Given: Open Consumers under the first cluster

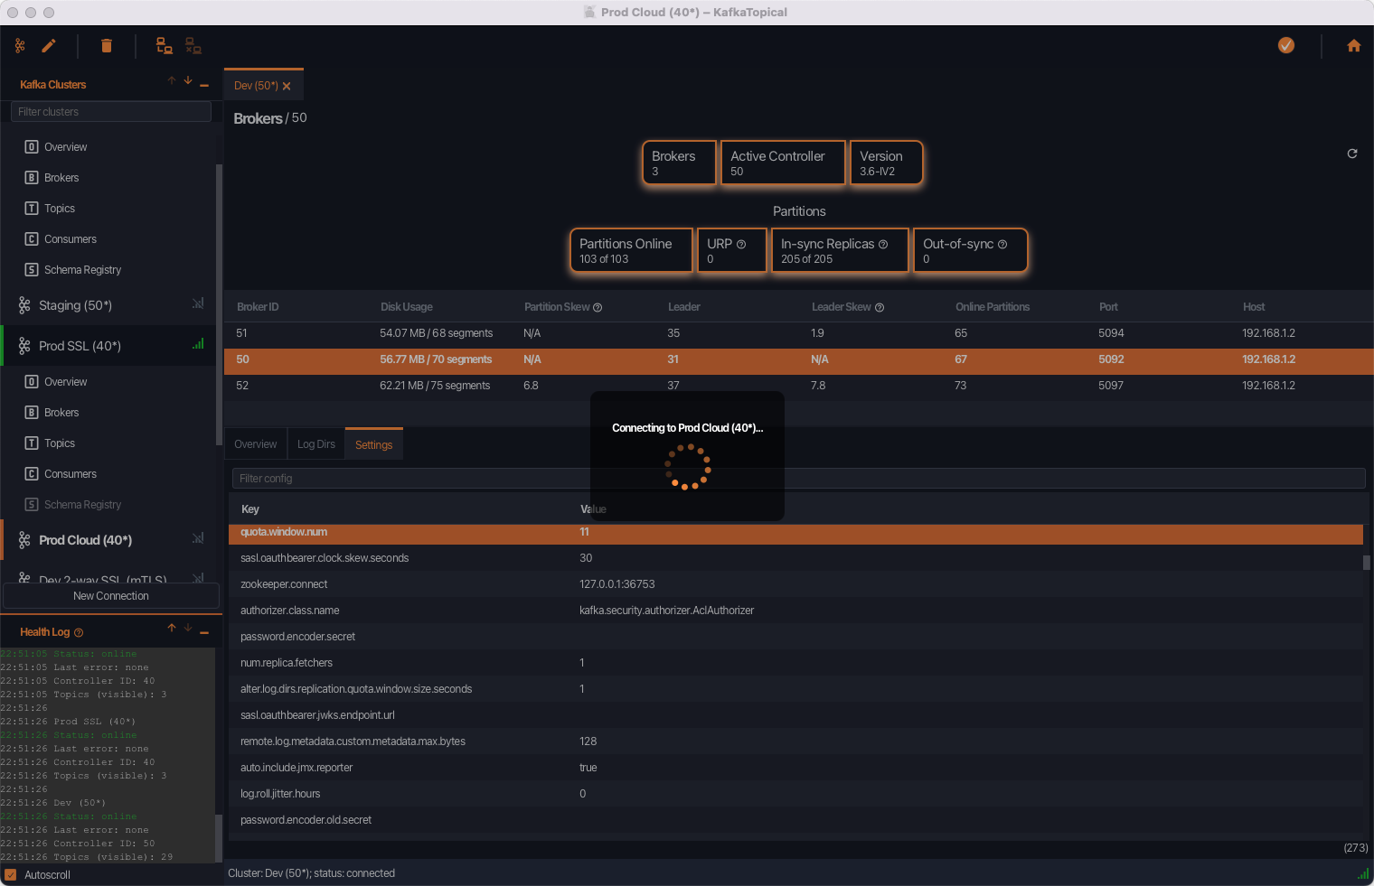Looking at the screenshot, I should 71,239.
